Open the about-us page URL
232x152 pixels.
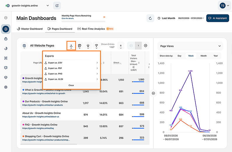coord(41,117)
